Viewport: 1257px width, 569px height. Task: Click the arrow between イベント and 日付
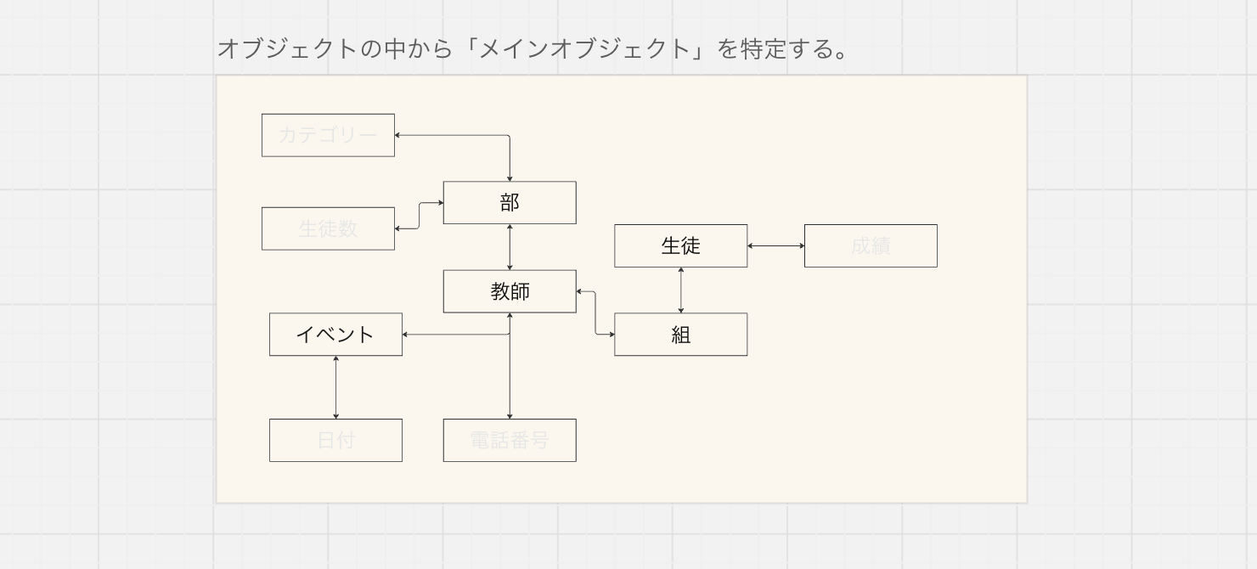(x=335, y=387)
